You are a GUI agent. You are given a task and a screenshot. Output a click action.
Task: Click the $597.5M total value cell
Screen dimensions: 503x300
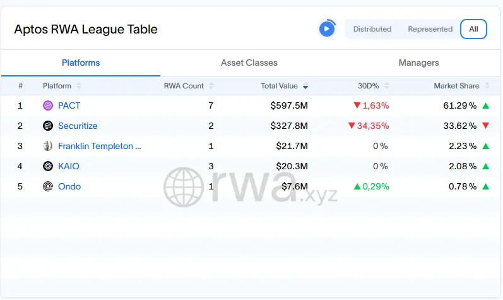click(289, 105)
